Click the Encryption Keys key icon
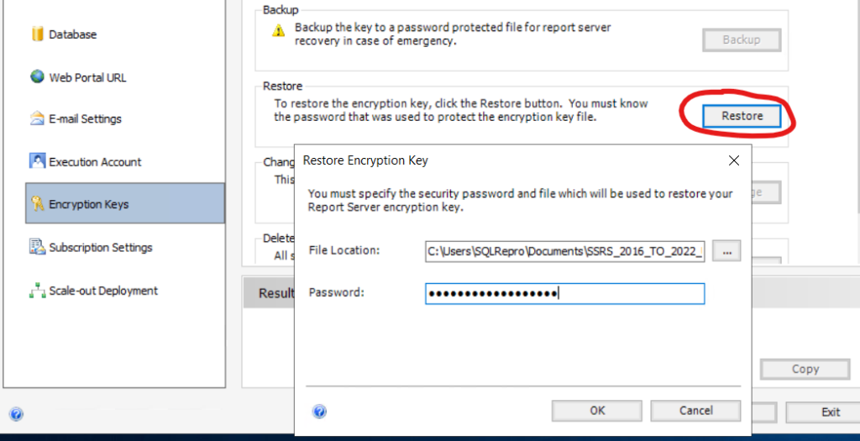 [x=37, y=204]
